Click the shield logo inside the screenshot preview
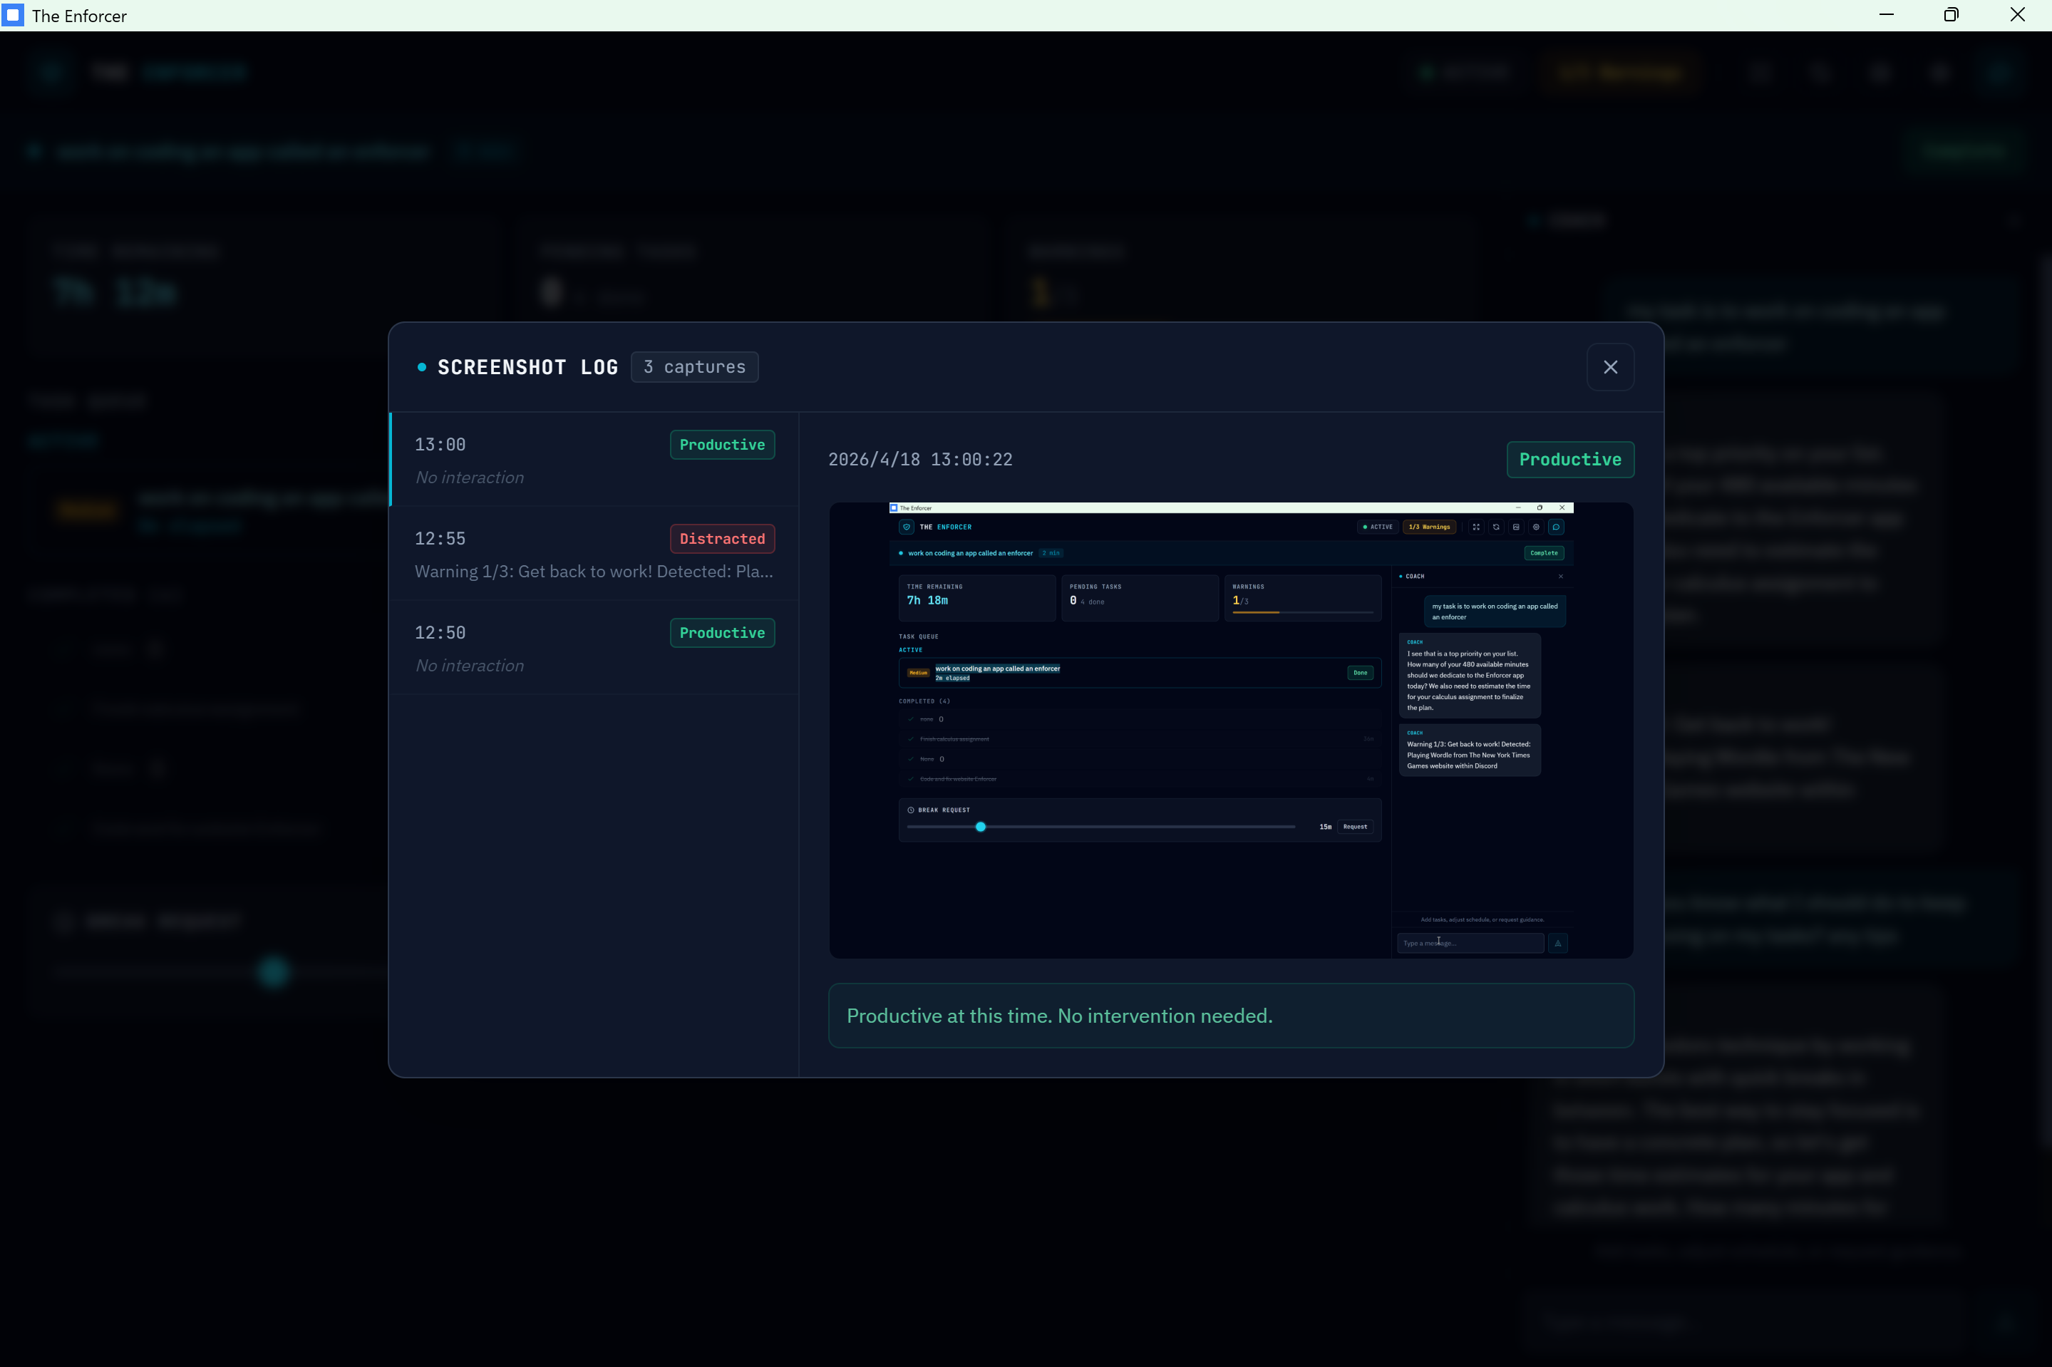Screen dimensions: 2052x1367 (907, 527)
